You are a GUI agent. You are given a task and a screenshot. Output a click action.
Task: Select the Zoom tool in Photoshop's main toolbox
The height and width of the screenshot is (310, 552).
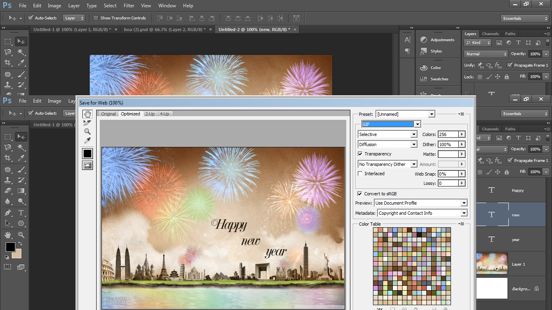point(21,235)
